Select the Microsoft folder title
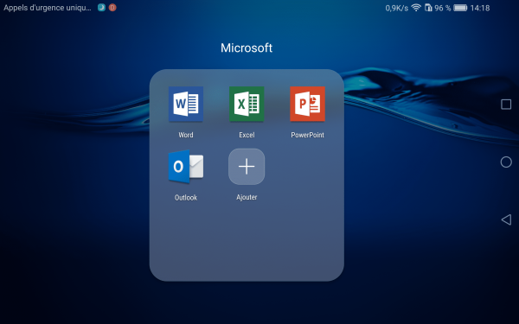 (247, 48)
